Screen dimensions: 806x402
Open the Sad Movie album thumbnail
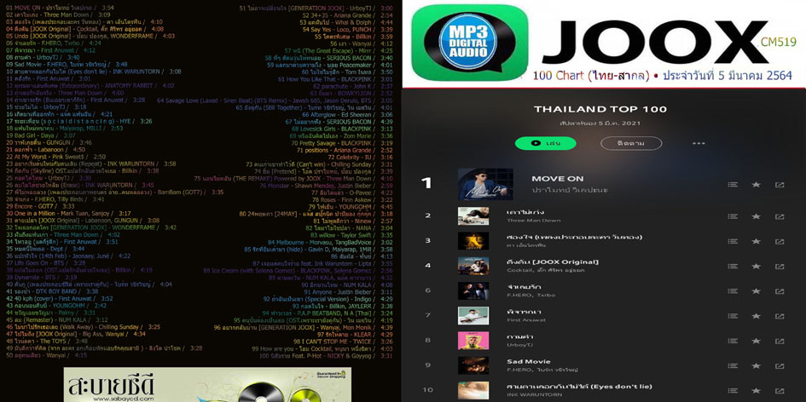[473, 365]
